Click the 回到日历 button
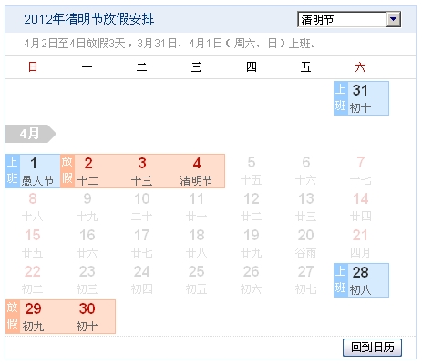Viewport: 422px width, 364px height. (x=372, y=348)
